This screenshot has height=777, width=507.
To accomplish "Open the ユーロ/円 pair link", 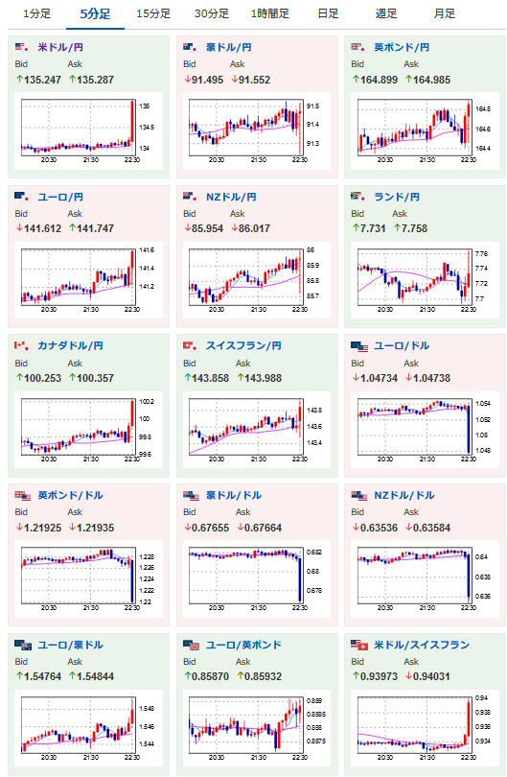I will 60,198.
